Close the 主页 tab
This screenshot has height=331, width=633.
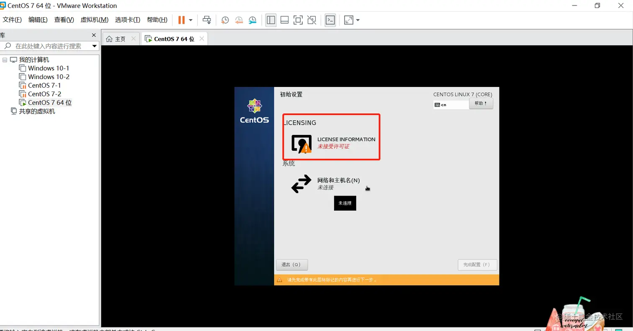click(x=134, y=38)
